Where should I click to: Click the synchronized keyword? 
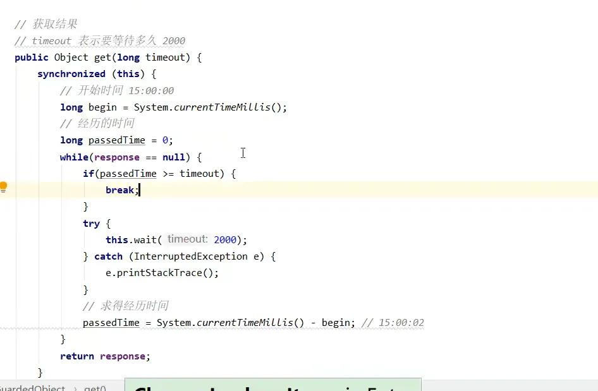[71, 73]
